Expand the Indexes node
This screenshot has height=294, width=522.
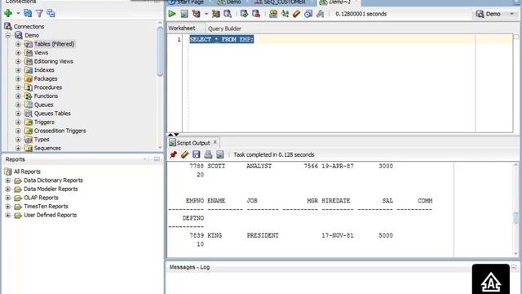[x=18, y=70]
